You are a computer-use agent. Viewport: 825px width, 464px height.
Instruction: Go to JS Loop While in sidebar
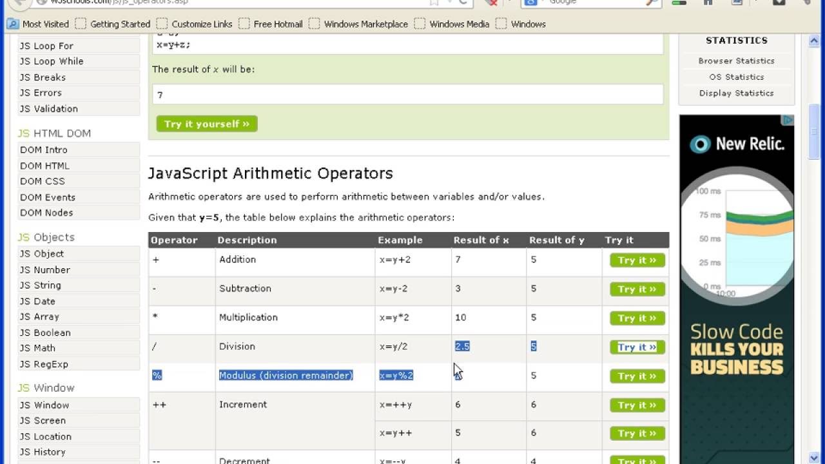point(79,61)
